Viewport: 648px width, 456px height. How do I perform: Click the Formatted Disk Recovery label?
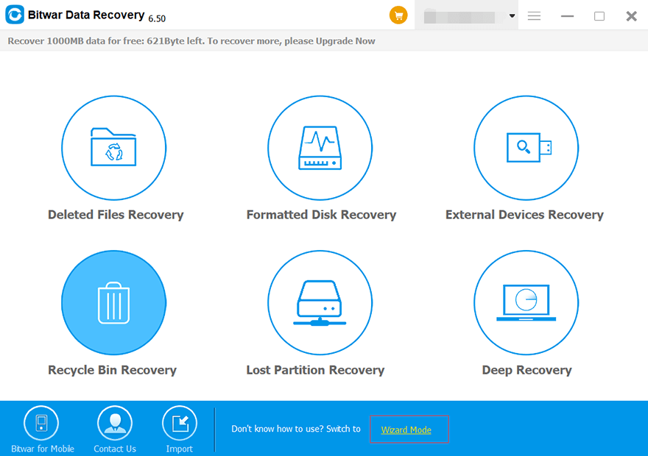point(321,215)
